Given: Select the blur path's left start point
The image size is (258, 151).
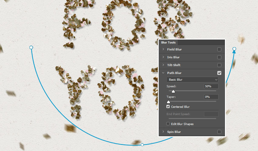Looking at the screenshot, I should click(x=31, y=47).
